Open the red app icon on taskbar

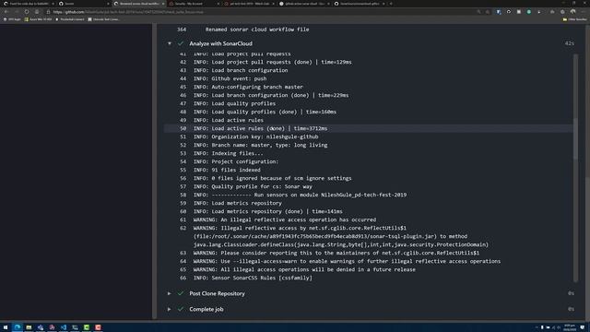pos(99,327)
